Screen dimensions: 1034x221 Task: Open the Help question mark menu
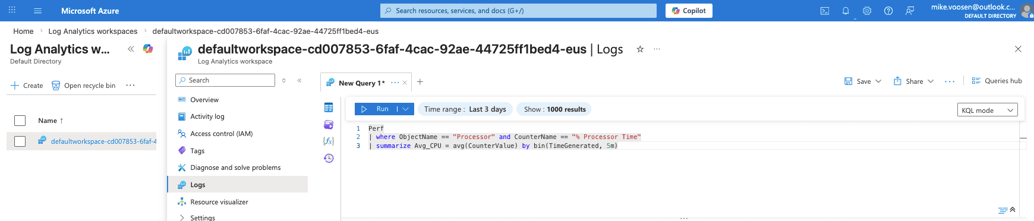888,11
